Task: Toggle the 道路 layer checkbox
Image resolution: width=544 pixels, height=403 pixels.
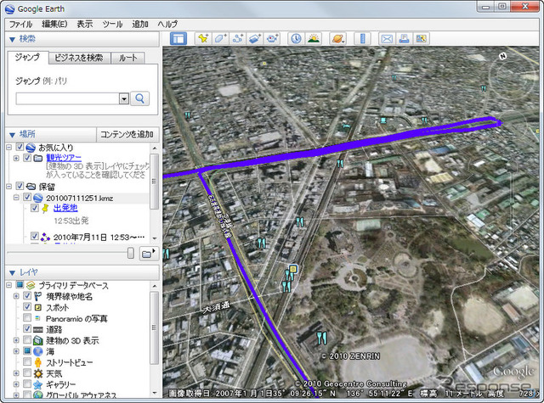Action: [x=27, y=328]
